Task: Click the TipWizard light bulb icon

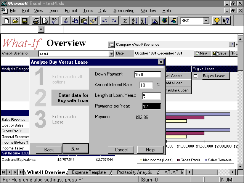Action: (x=217, y=21)
